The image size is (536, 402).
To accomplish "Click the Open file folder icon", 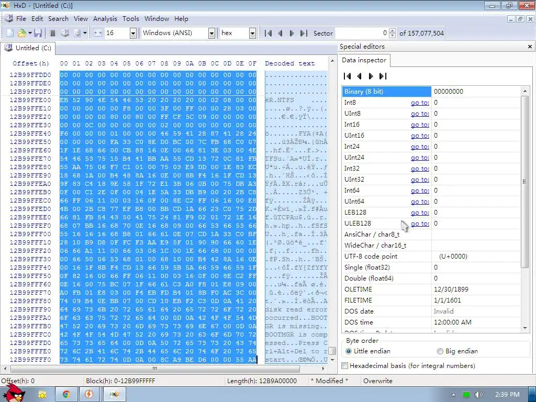I will coord(21,33).
